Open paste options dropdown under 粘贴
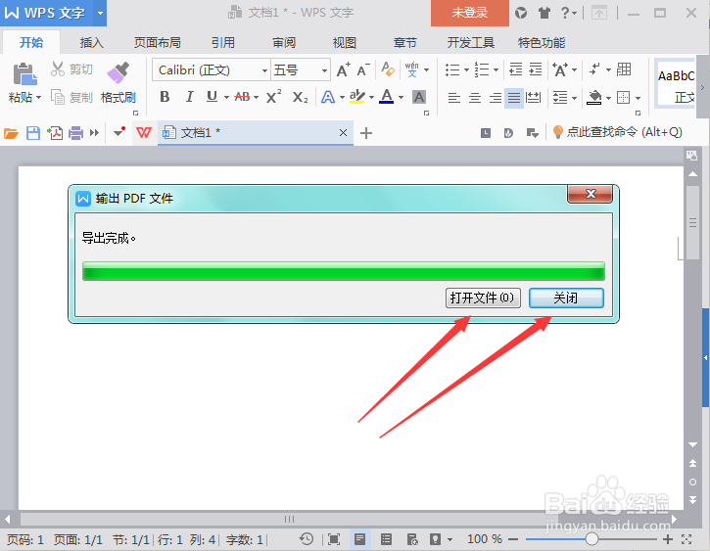 click(38, 97)
